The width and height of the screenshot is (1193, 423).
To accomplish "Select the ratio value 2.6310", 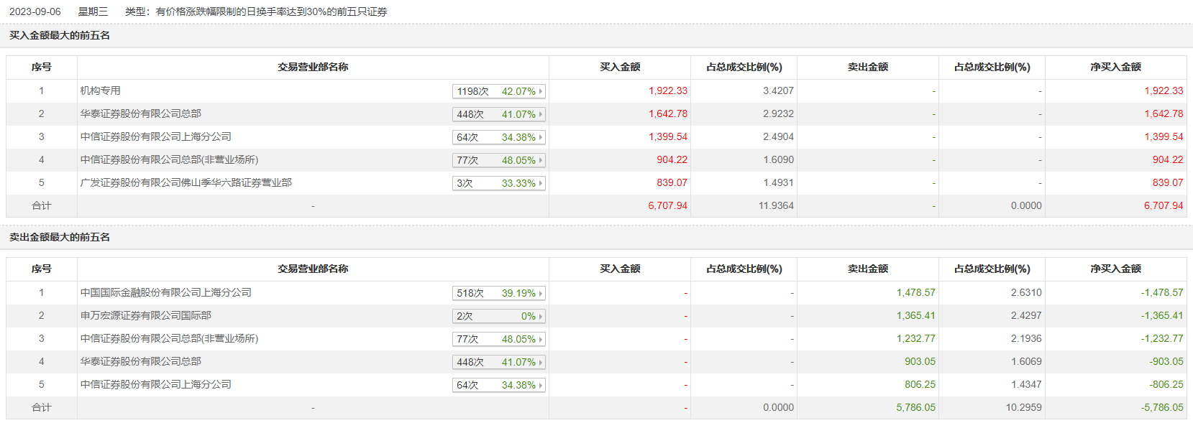I will pos(1026,292).
